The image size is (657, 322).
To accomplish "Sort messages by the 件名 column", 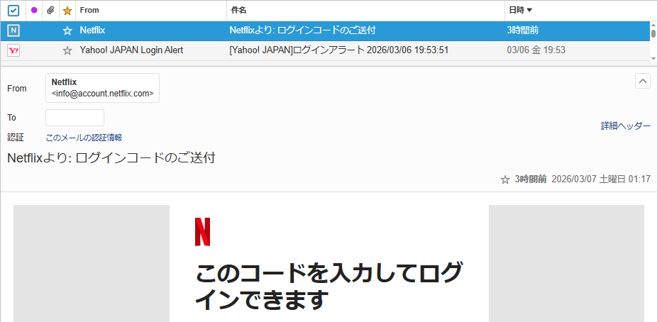I will click(238, 10).
